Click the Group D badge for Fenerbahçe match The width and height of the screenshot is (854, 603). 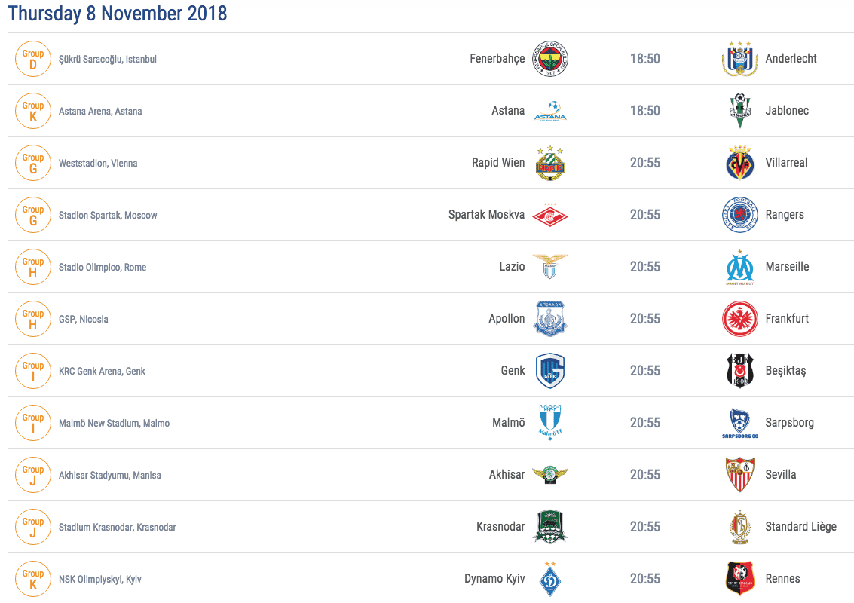click(33, 59)
